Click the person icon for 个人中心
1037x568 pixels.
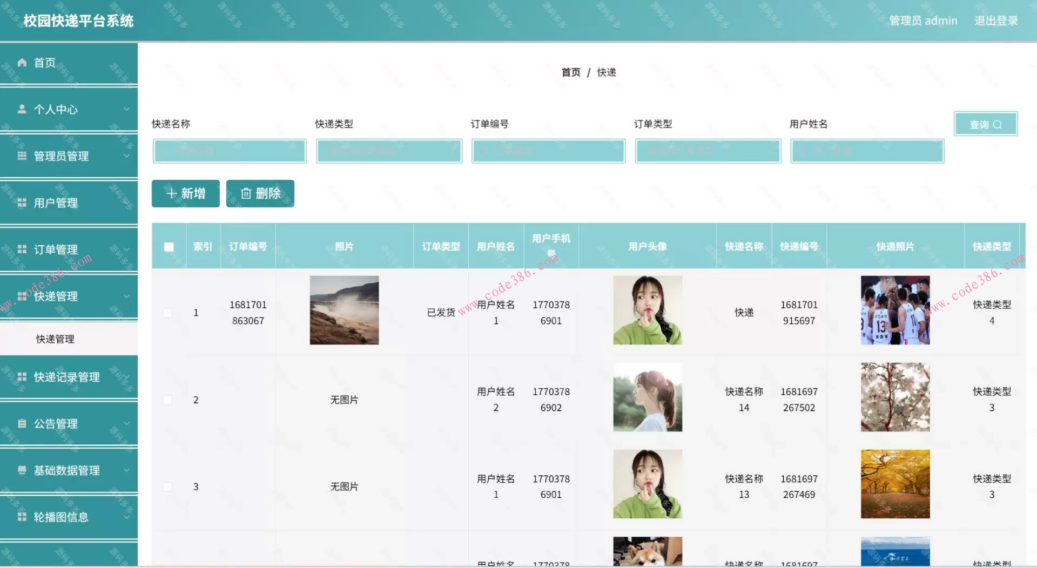22,109
